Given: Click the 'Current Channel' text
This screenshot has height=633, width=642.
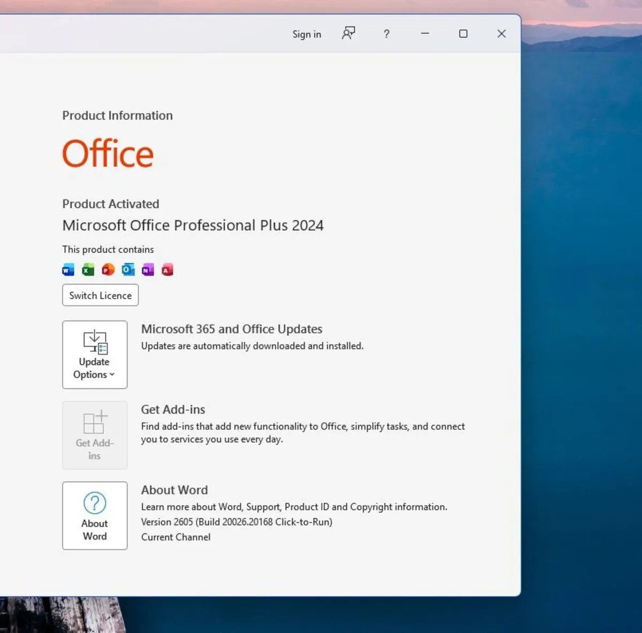Looking at the screenshot, I should click(176, 537).
